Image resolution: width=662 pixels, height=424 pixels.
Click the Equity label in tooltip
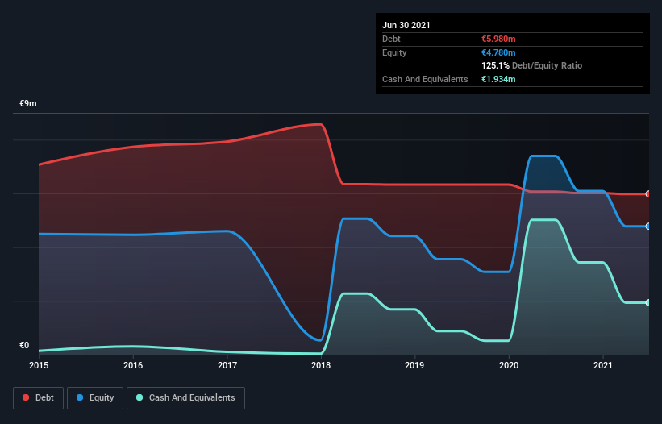click(394, 52)
